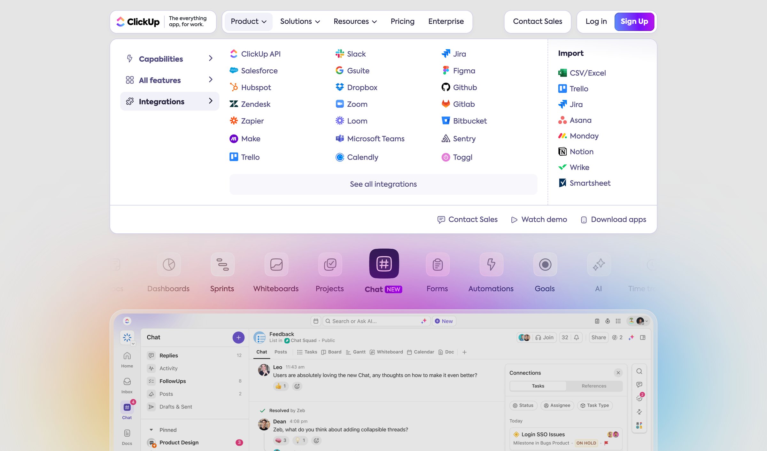Screen dimensions: 767x451
Task: Open the Microsoft Teams integration
Action: pyautogui.click(x=370, y=139)
